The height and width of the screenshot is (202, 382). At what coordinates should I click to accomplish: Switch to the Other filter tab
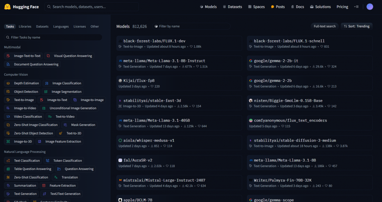(x=95, y=26)
